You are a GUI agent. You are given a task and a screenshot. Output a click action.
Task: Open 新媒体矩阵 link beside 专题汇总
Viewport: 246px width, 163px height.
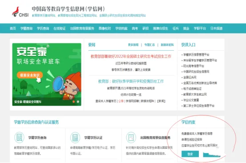coord(167,45)
